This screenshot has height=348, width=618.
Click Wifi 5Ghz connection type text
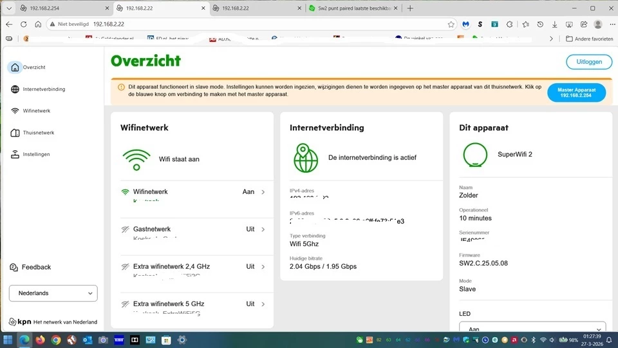click(304, 244)
